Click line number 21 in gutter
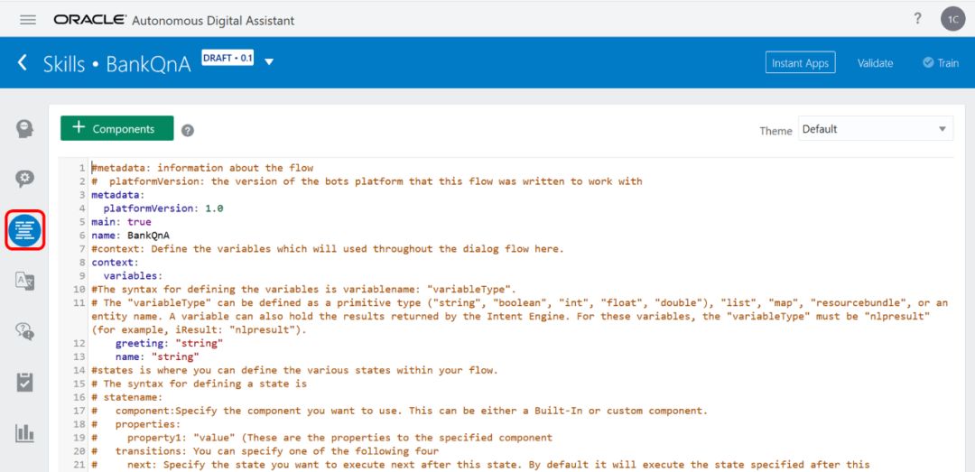 click(x=79, y=465)
